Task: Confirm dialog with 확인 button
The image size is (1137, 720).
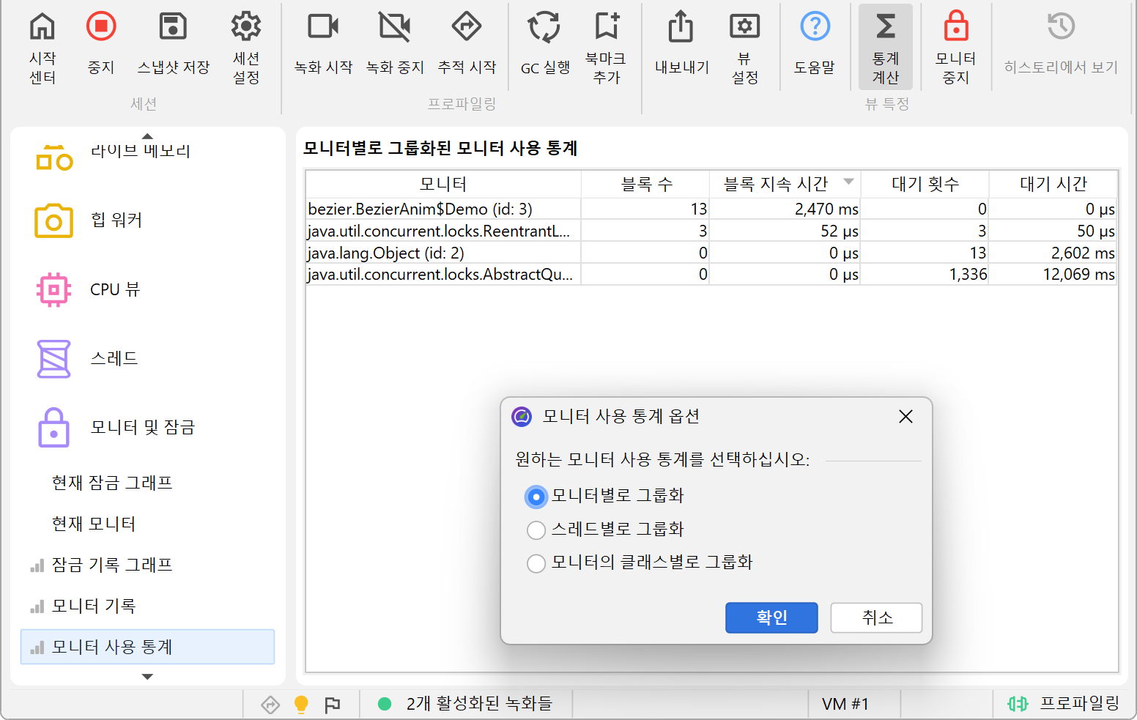Action: click(x=771, y=617)
